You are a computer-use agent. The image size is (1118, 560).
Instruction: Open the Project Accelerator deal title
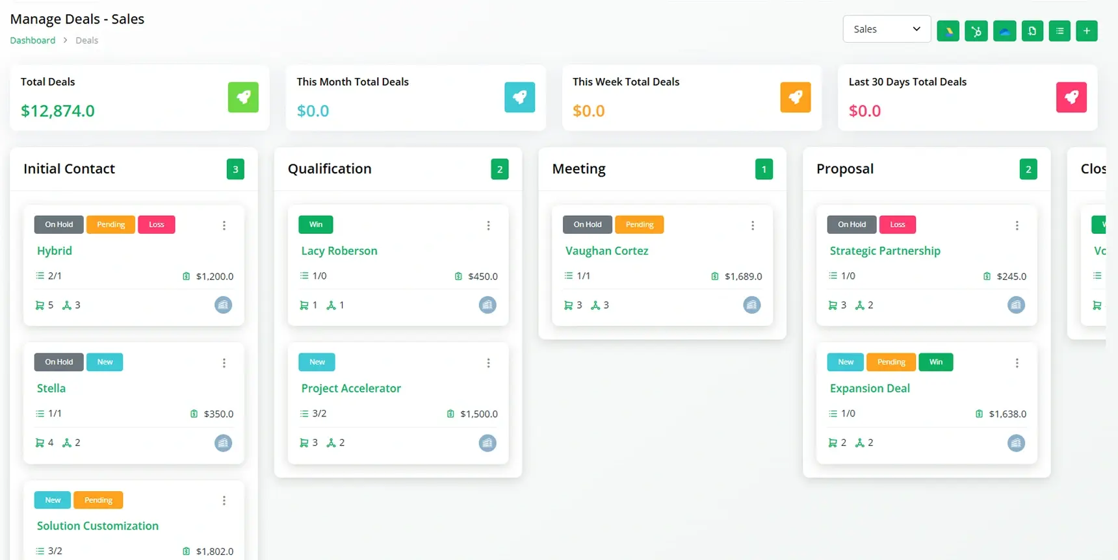point(351,388)
